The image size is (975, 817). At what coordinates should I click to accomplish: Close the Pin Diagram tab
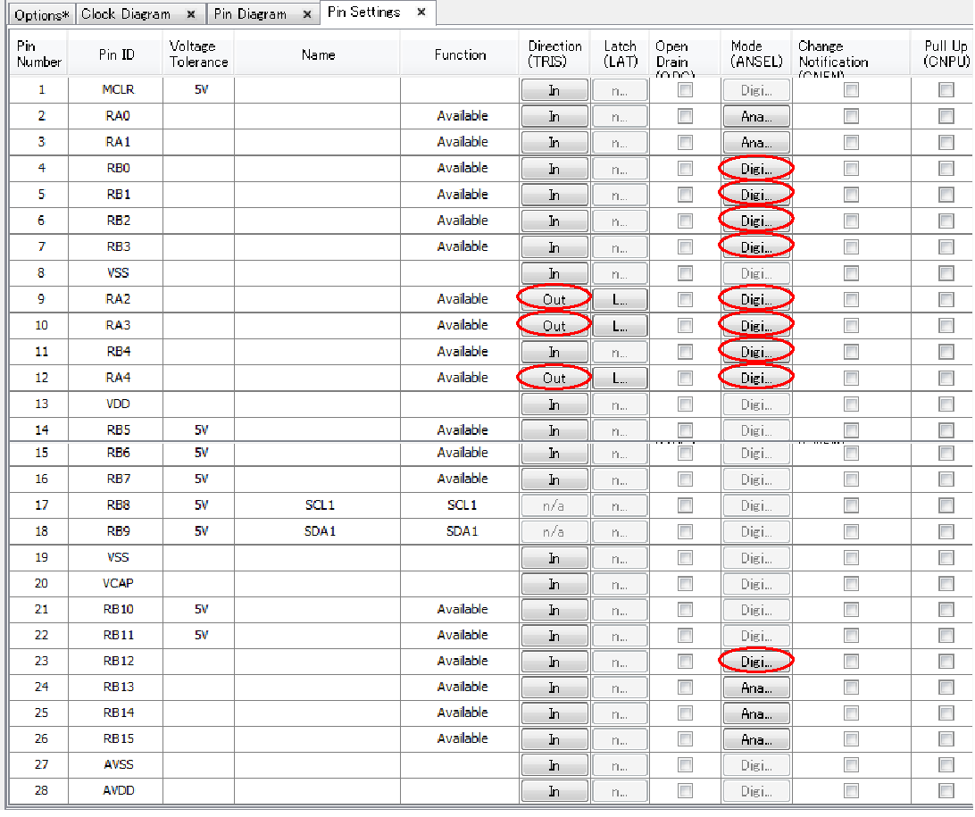coord(306,14)
